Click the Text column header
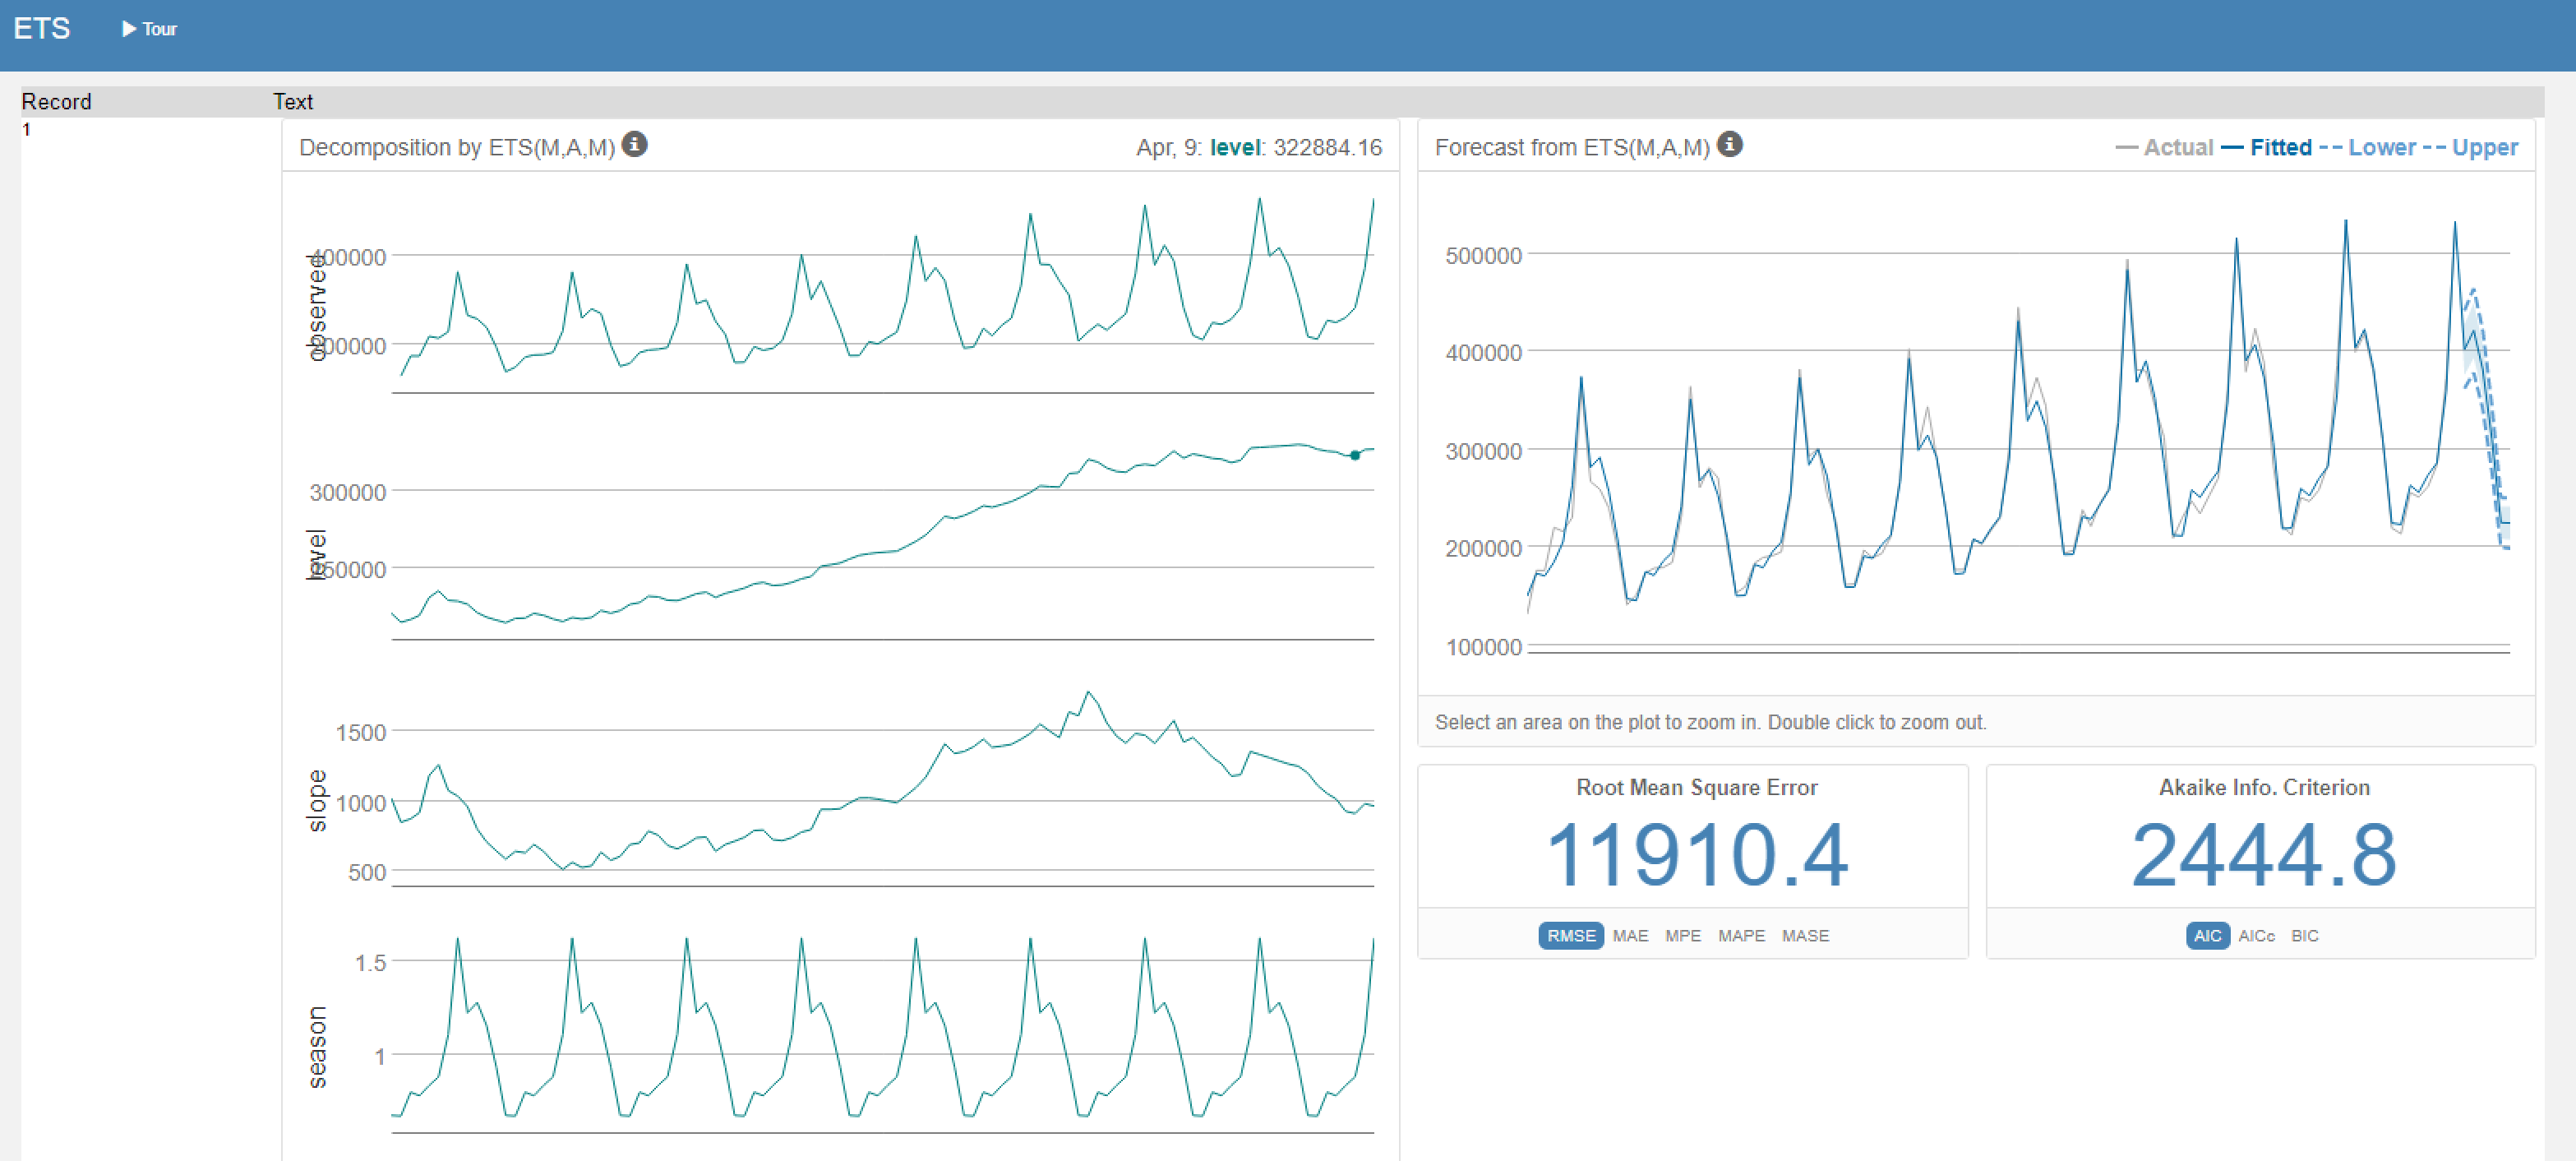Viewport: 2576px width, 1161px height. click(293, 102)
